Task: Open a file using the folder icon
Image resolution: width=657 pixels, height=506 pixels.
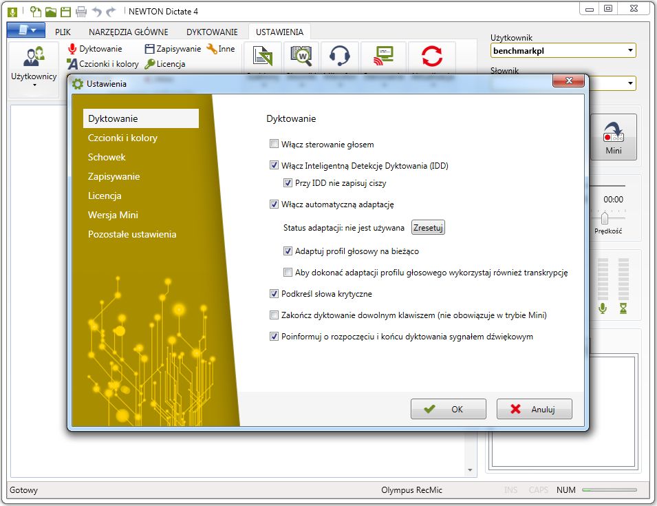Action: tap(51, 12)
